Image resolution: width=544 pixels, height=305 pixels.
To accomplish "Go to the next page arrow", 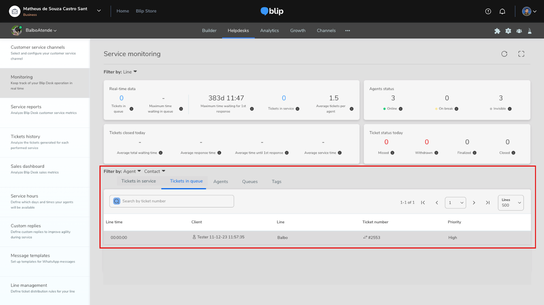I will click(x=474, y=203).
